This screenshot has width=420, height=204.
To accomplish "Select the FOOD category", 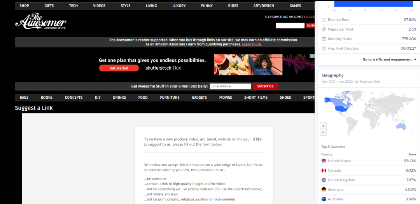I will point(143,98).
